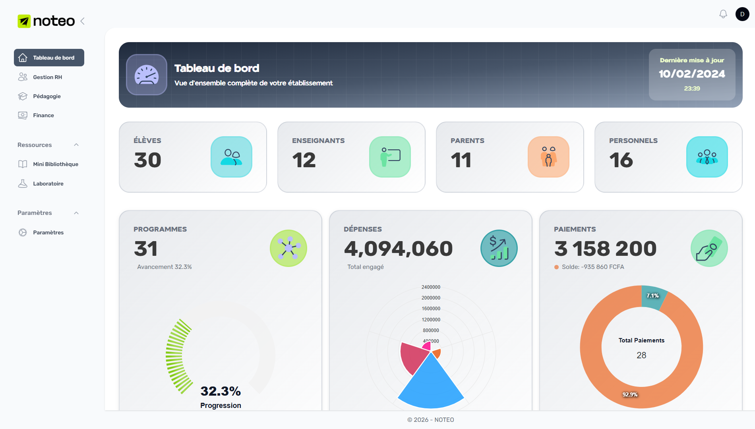
Task: Open the user avatar D menu
Action: [742, 14]
